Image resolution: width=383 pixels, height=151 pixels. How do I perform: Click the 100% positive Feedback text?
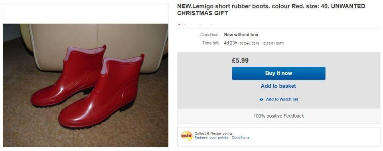[x=278, y=116]
